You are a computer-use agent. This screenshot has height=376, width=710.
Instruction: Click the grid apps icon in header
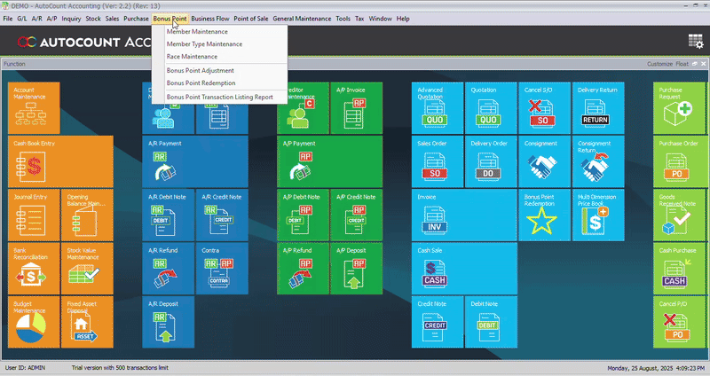(695, 41)
